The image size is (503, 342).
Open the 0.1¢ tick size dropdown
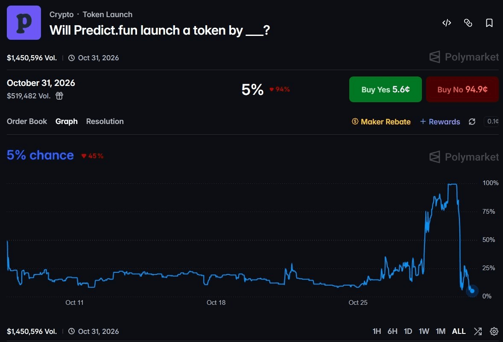pos(492,121)
